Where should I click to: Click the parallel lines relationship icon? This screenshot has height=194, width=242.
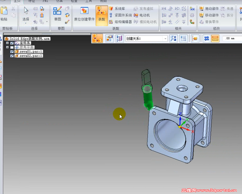coord(177,22)
